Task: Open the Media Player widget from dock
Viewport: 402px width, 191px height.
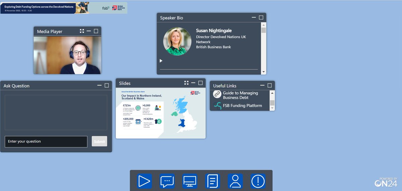Action: (x=144, y=181)
